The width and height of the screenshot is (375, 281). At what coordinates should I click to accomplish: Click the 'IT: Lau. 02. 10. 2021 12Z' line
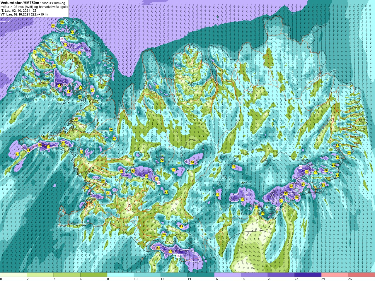[18, 11]
